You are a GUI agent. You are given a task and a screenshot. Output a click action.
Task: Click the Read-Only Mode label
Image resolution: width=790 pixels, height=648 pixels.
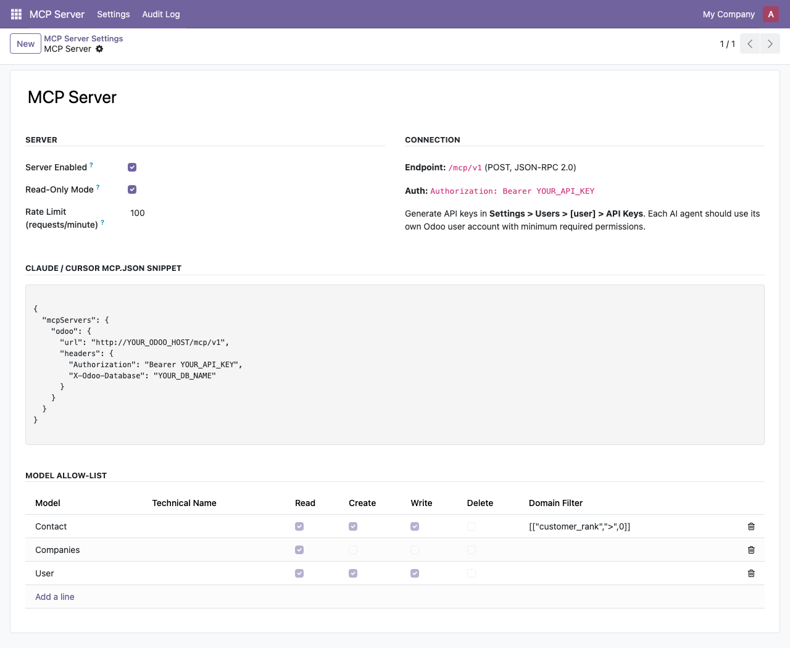[x=59, y=189]
